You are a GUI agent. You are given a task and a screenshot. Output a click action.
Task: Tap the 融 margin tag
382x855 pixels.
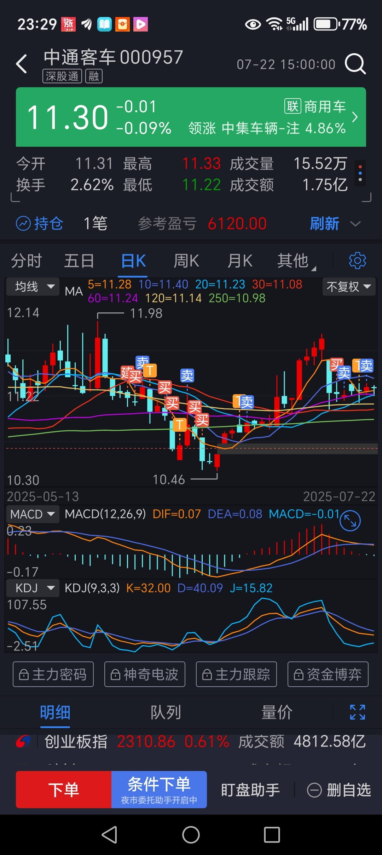coord(94,76)
